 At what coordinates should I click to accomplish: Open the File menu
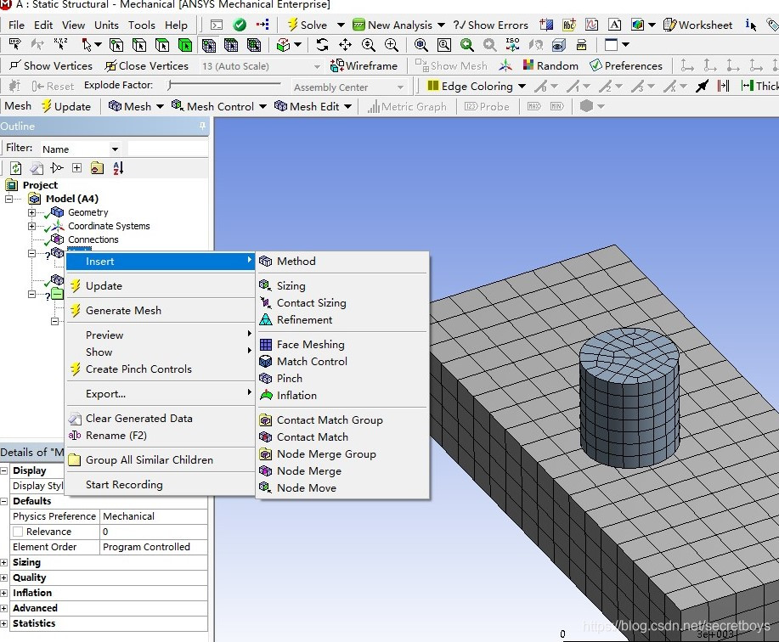(x=16, y=25)
